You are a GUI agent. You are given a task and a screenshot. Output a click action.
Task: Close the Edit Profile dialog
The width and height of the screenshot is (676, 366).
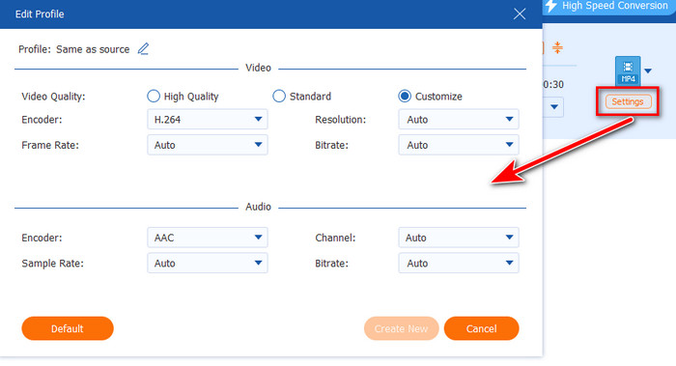pyautogui.click(x=520, y=14)
